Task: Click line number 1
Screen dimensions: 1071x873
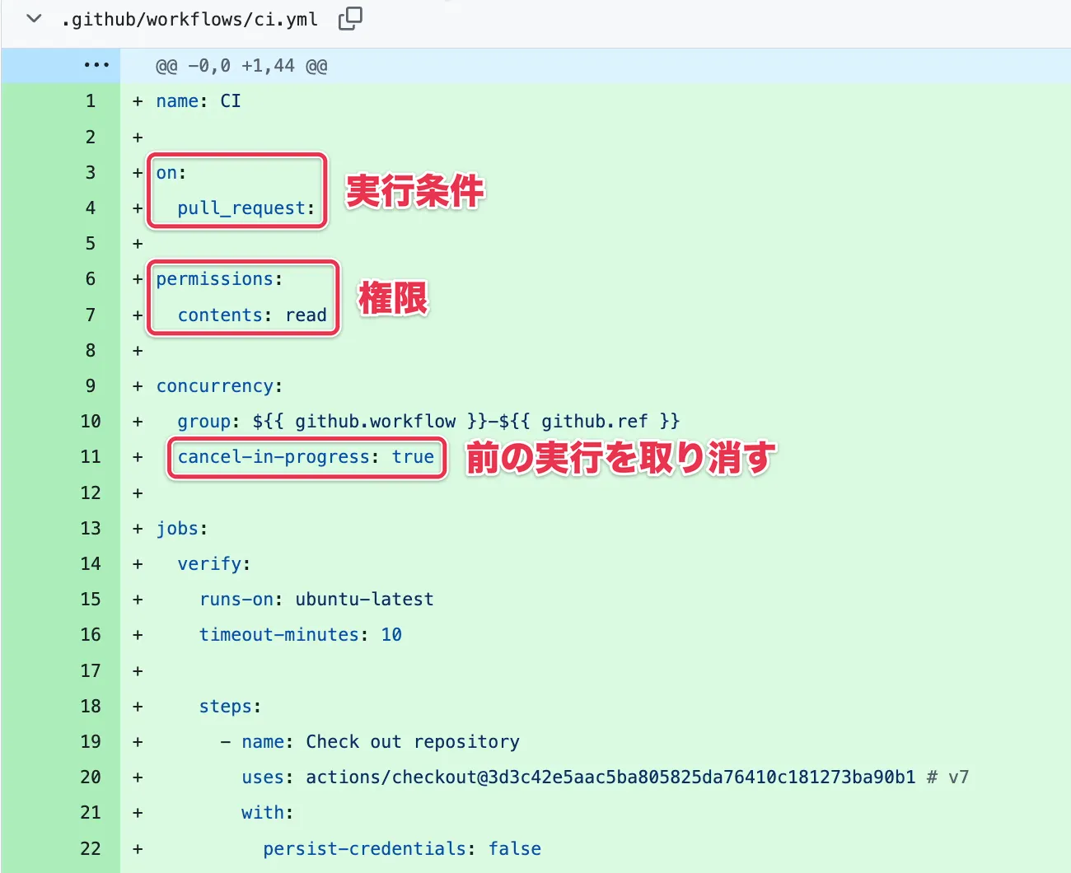Action: click(x=91, y=101)
